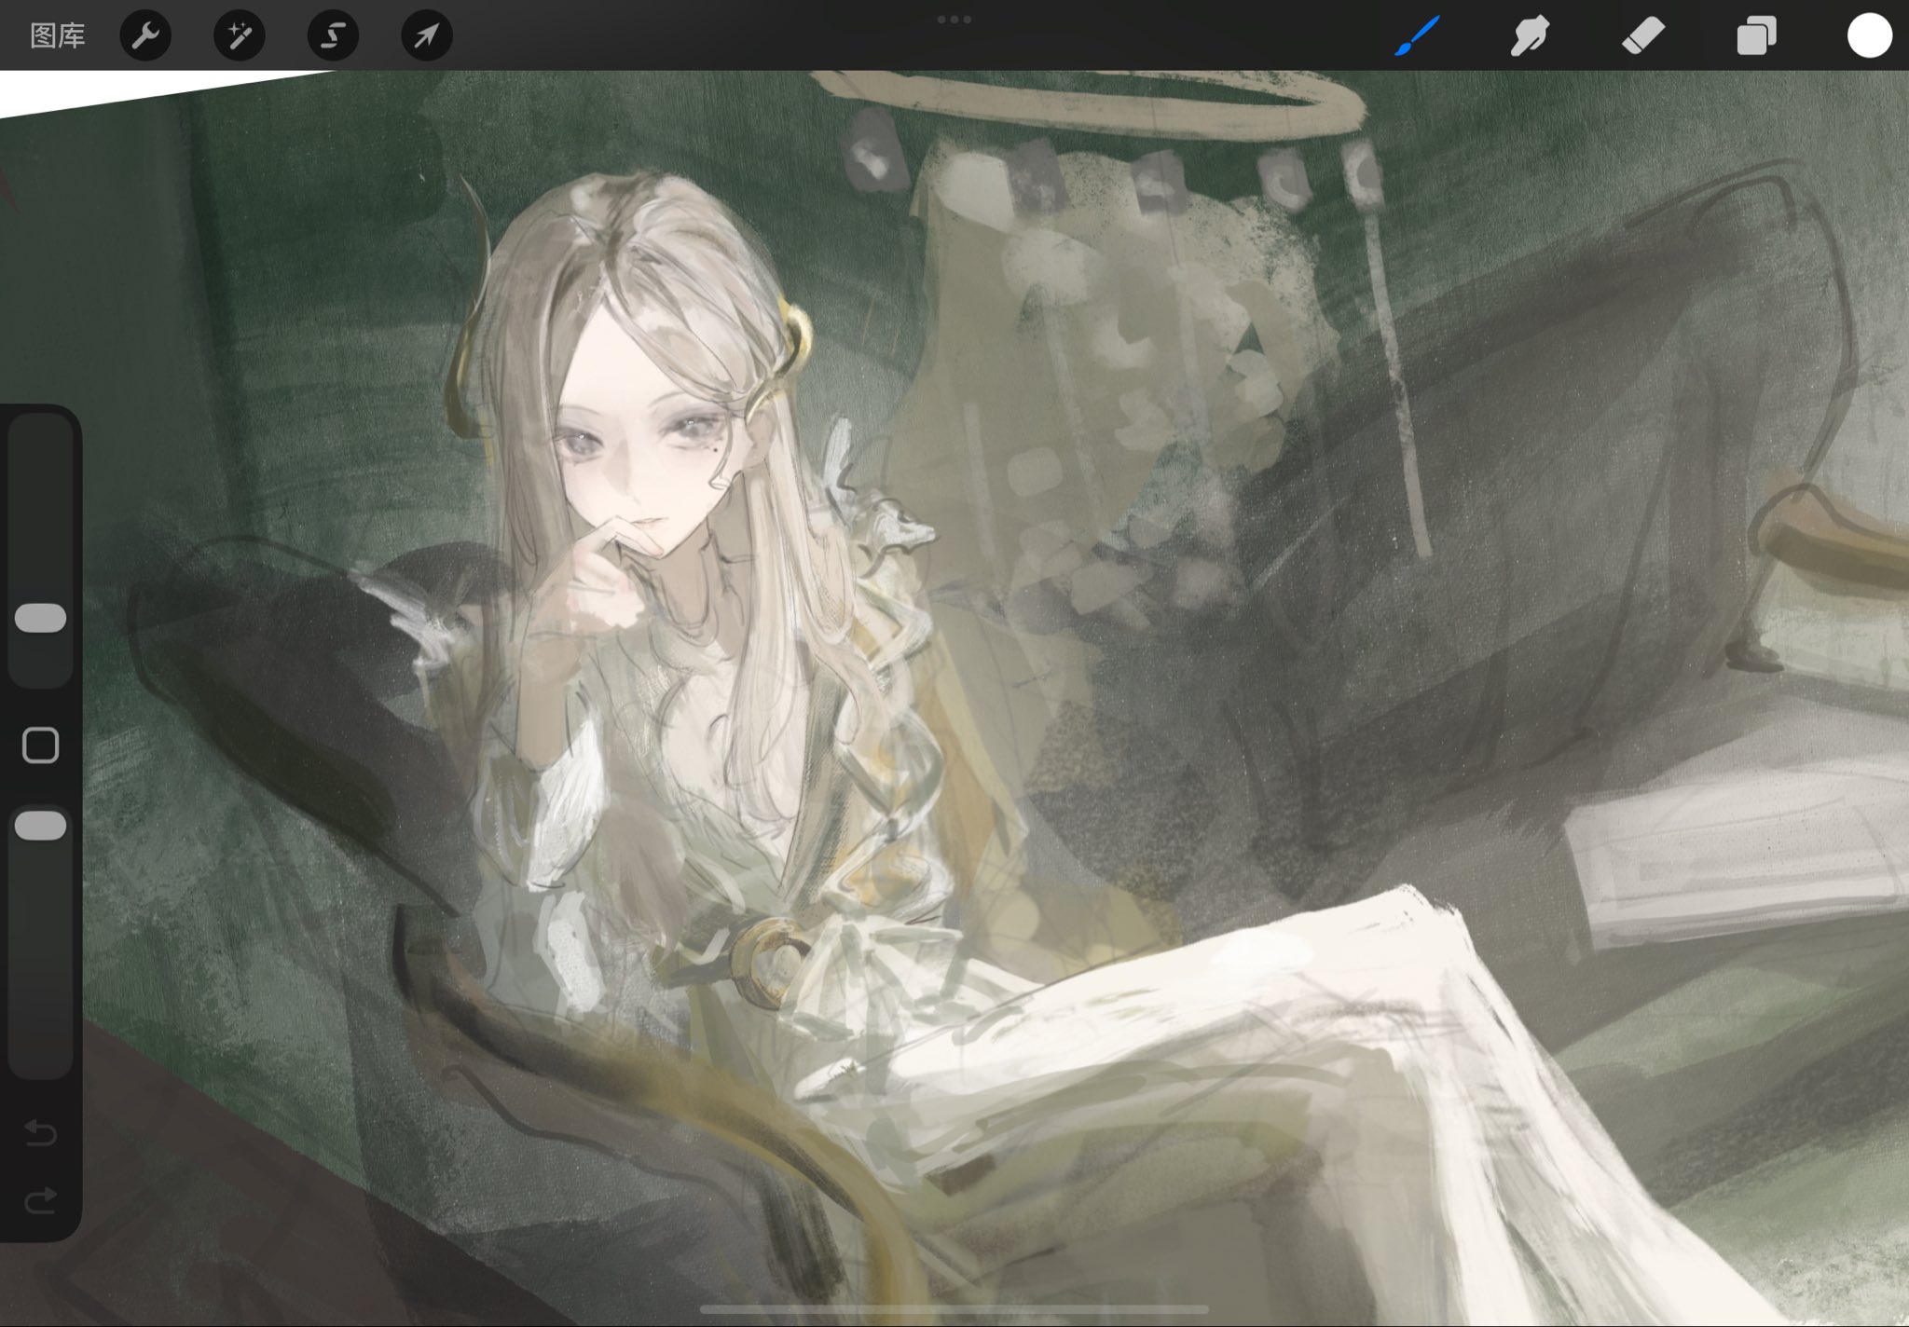Open the Actions wrench menu

(x=145, y=35)
